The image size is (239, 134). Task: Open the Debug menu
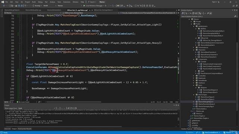tap(40, 2)
